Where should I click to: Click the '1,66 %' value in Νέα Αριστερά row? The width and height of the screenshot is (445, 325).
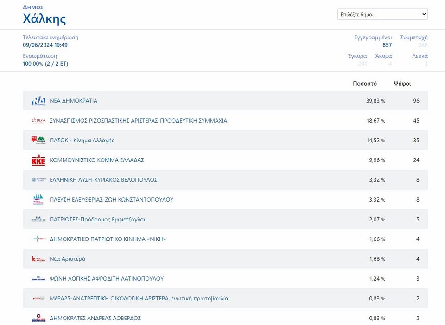click(377, 259)
